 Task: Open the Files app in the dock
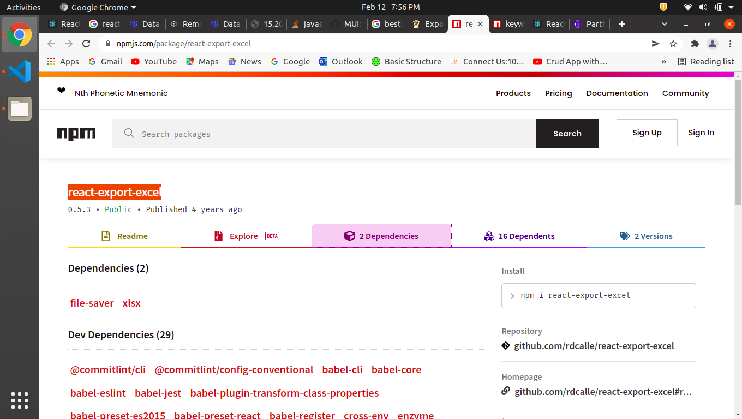coord(20,109)
